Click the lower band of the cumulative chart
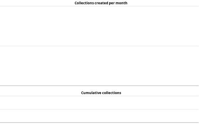This screenshot has height=124, width=199. pos(99,116)
